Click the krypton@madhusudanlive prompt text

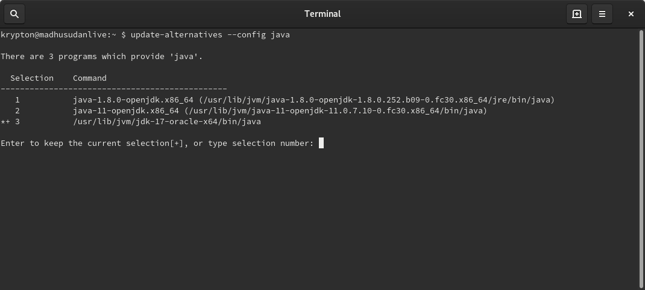pyautogui.click(x=54, y=35)
